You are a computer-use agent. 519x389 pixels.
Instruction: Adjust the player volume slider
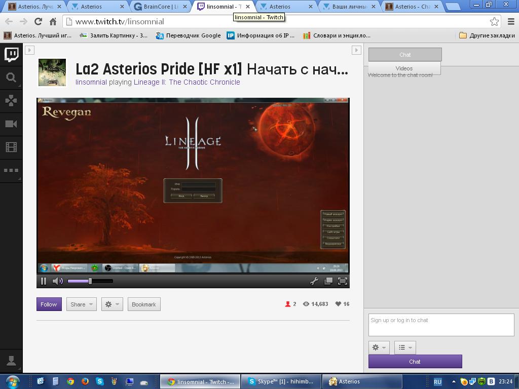pyautogui.click(x=90, y=281)
